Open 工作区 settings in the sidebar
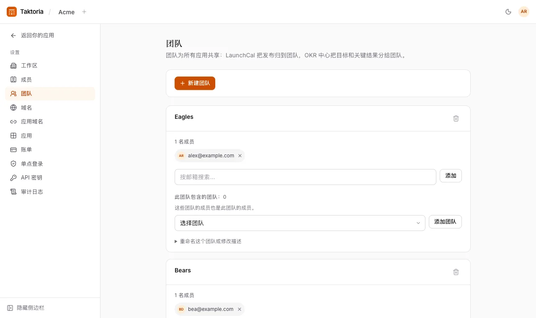Image resolution: width=536 pixels, height=318 pixels. tap(50, 66)
